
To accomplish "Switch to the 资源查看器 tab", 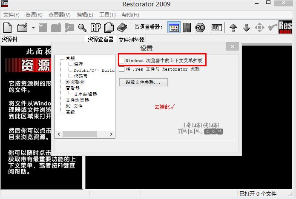I will 101,39.
